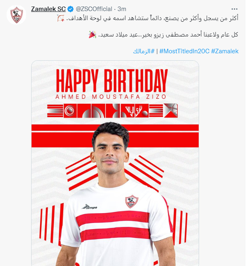Image resolution: width=247 pixels, height=266 pixels.
Task: Click the Zamalek crest on the jersey
Action: click(x=131, y=201)
